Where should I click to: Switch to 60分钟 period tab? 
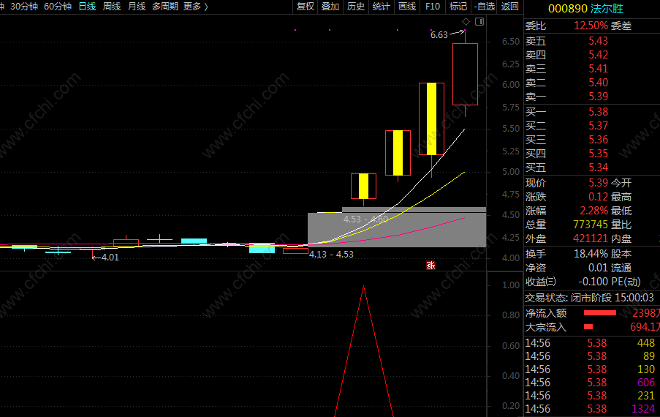[x=58, y=7]
